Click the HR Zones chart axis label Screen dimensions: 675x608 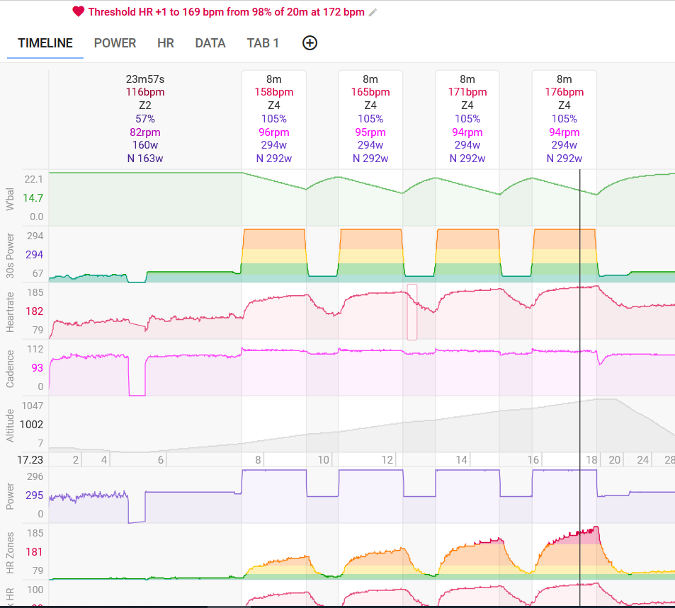pyautogui.click(x=9, y=553)
